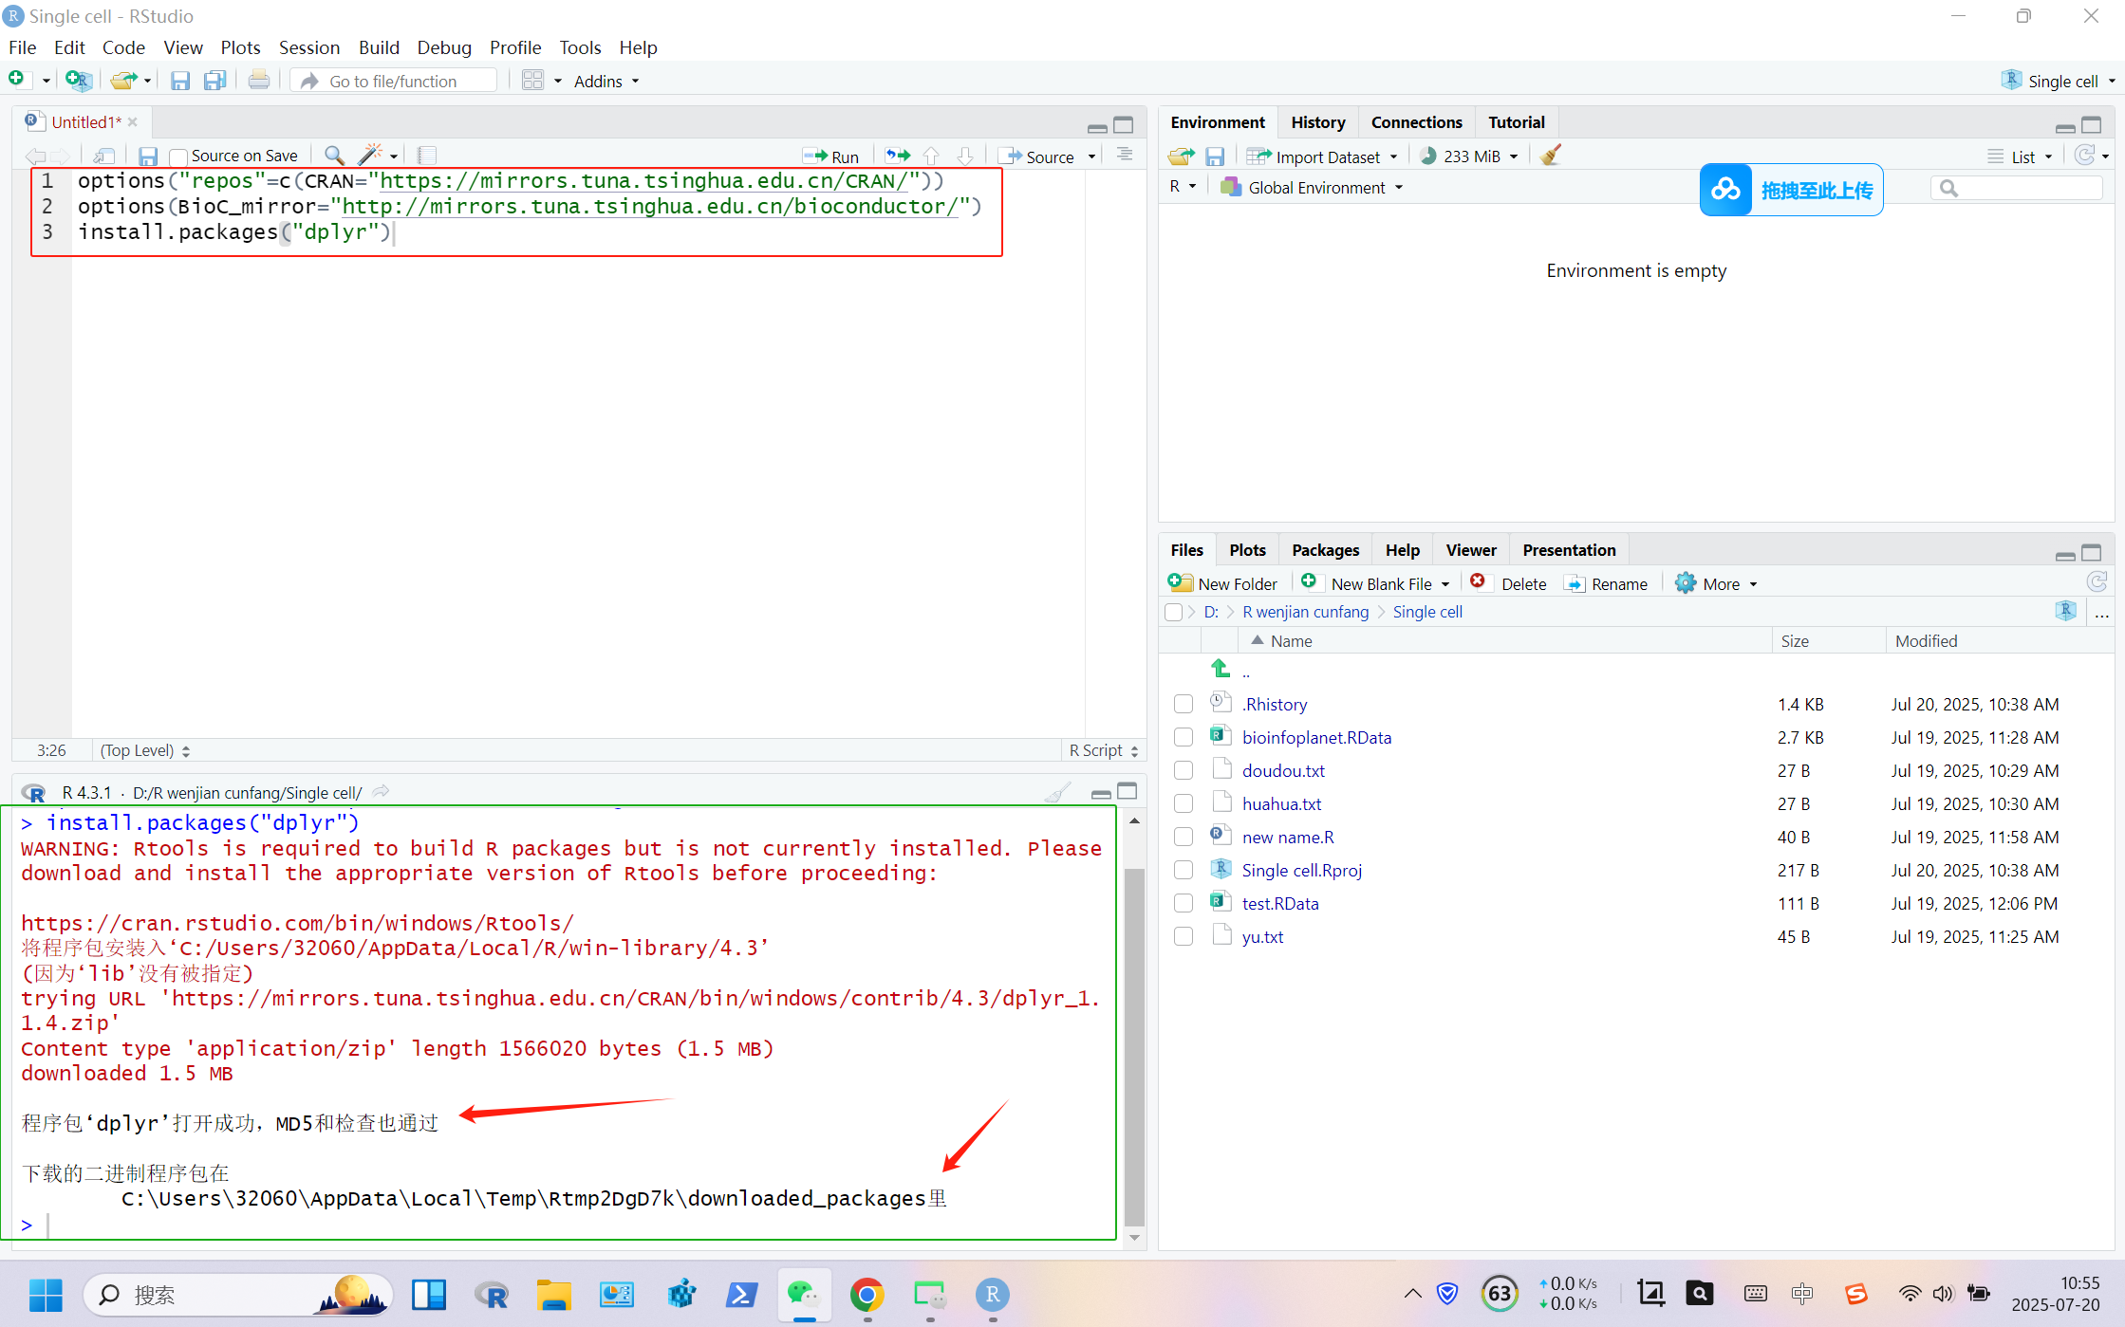Open the Session menu
2125x1327 pixels.
coord(308,47)
